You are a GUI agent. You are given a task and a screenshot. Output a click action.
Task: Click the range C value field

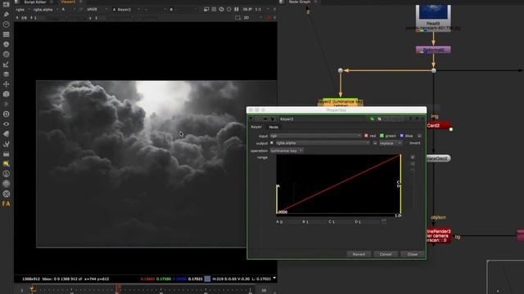342,221
